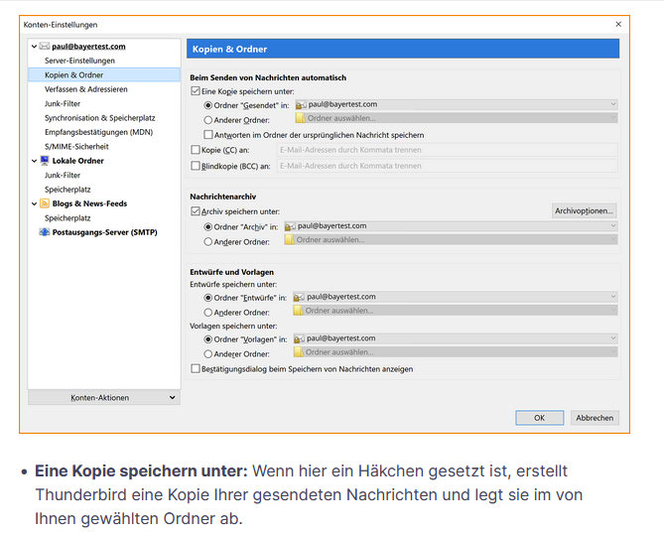Toggle Eine Kopie speichern unter checkbox
Image resolution: width=664 pixels, height=535 pixels.
[196, 91]
